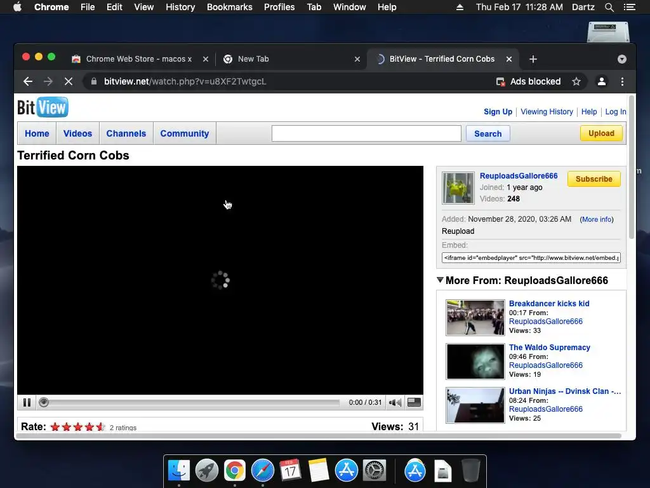
Task: Open the Home navigation tab
Action: 37,133
